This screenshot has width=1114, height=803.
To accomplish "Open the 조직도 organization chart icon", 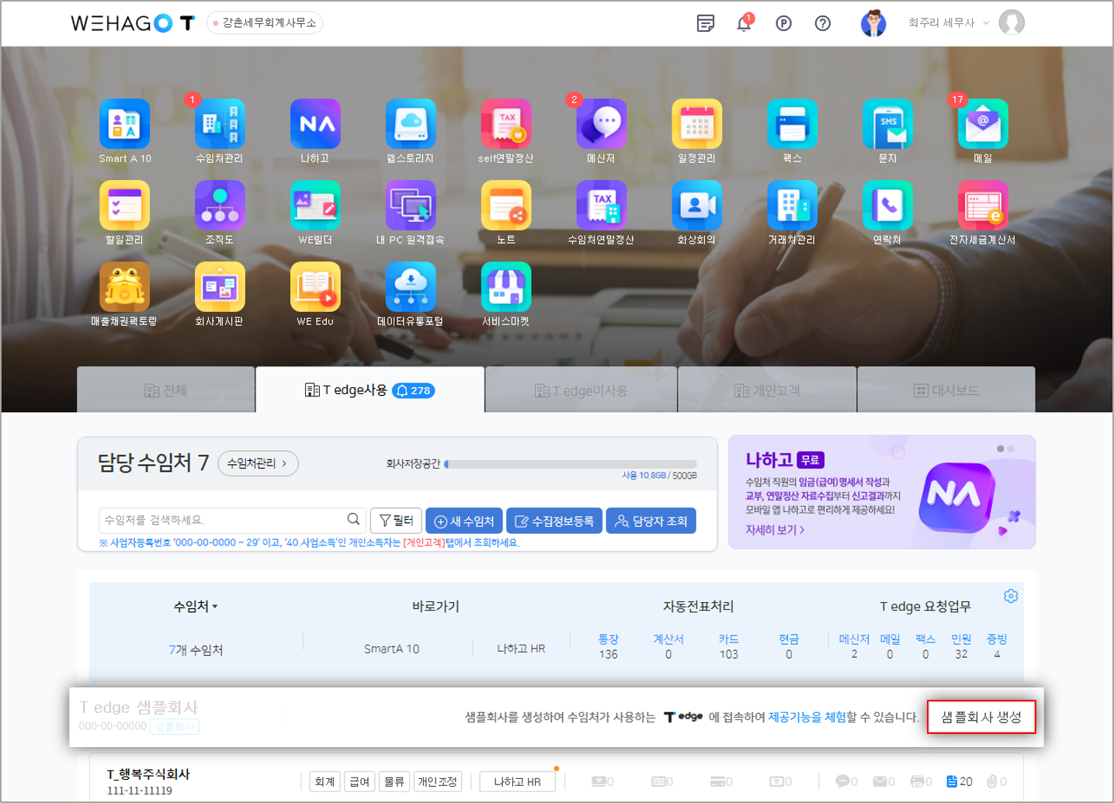I will click(x=220, y=206).
